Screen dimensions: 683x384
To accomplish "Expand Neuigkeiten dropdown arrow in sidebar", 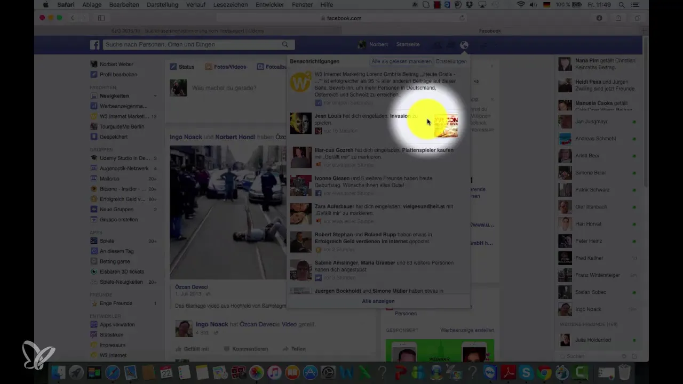I will [155, 96].
